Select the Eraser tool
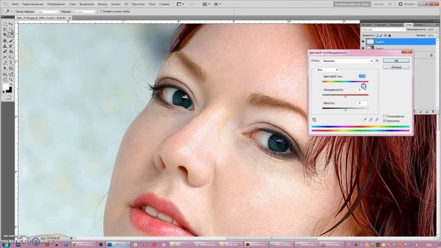Image resolution: width=441 pixels, height=248 pixels. pos(5,52)
